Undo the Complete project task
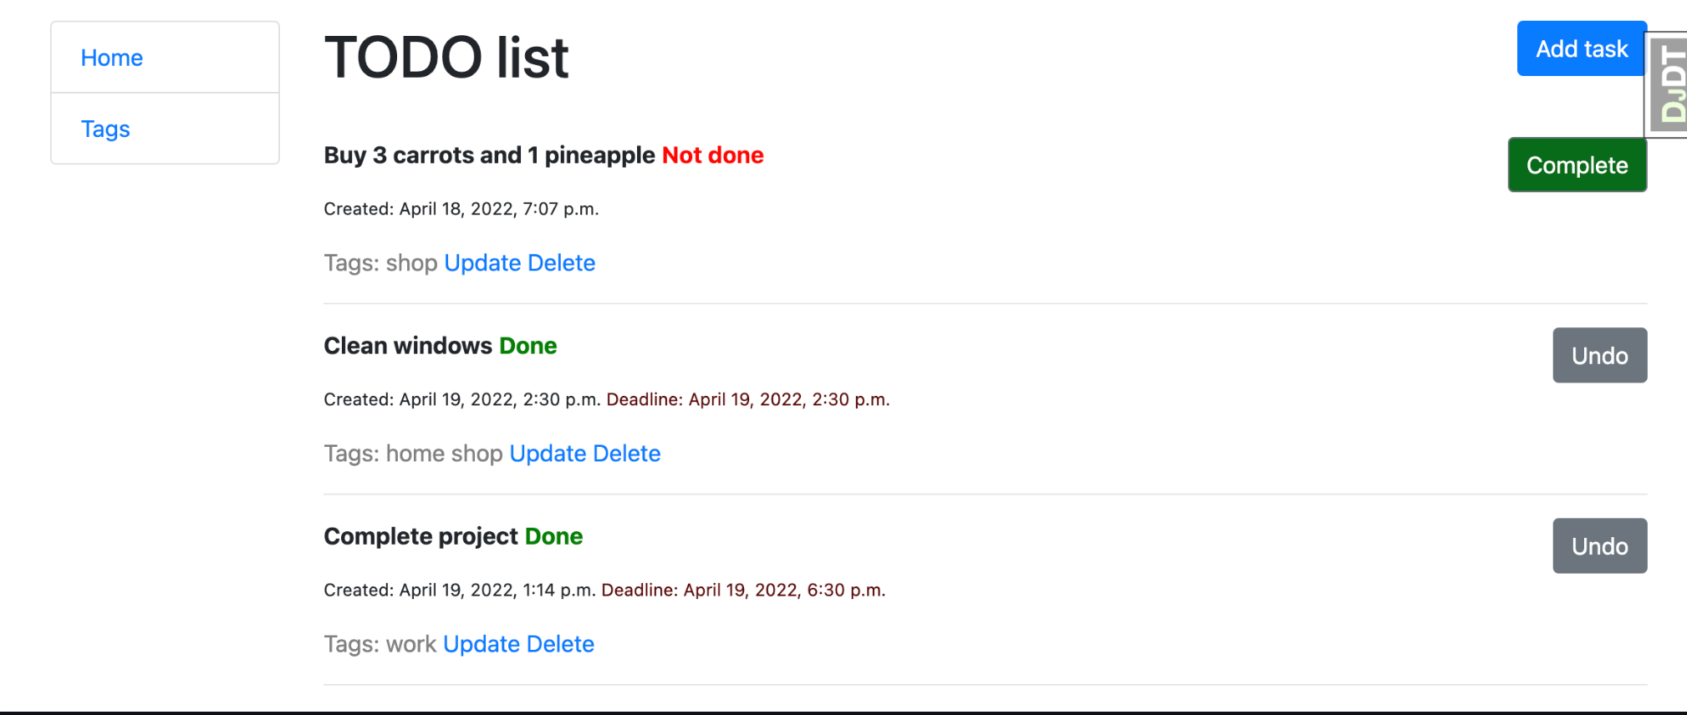 click(x=1599, y=545)
